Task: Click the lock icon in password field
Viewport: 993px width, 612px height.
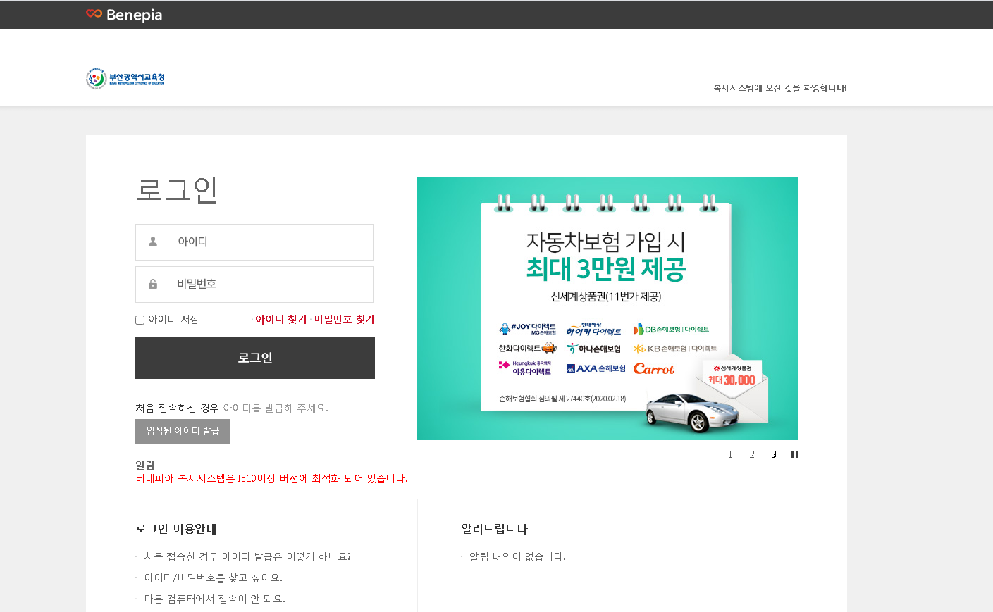Action: [153, 284]
